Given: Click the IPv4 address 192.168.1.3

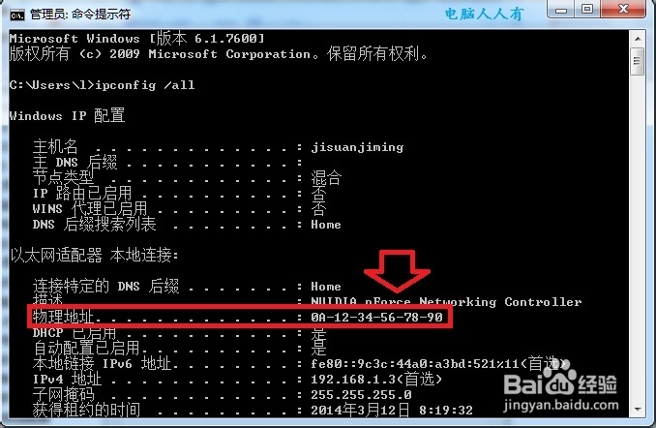Looking at the screenshot, I should point(353,380).
